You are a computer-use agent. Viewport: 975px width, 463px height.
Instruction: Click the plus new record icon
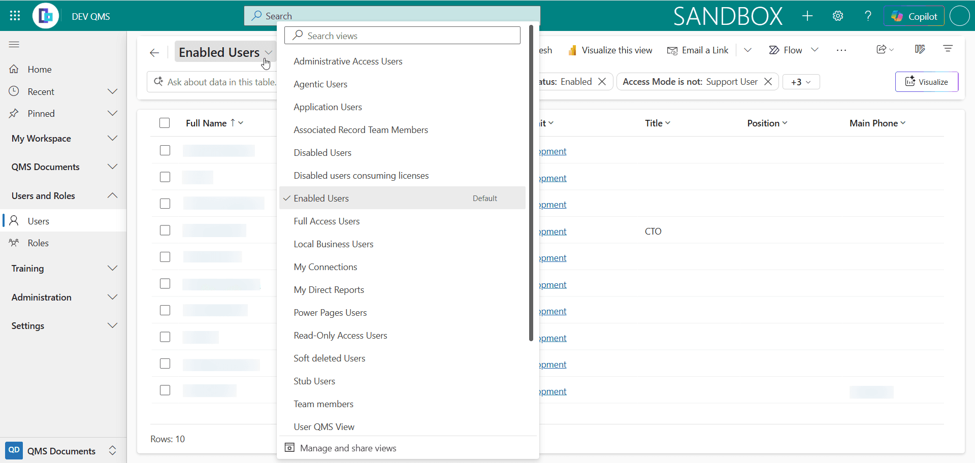pos(807,16)
